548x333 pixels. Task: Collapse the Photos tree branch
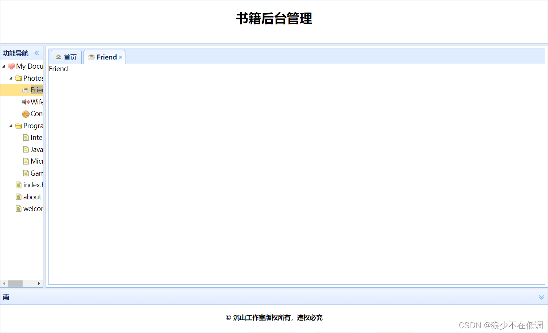[x=11, y=78]
